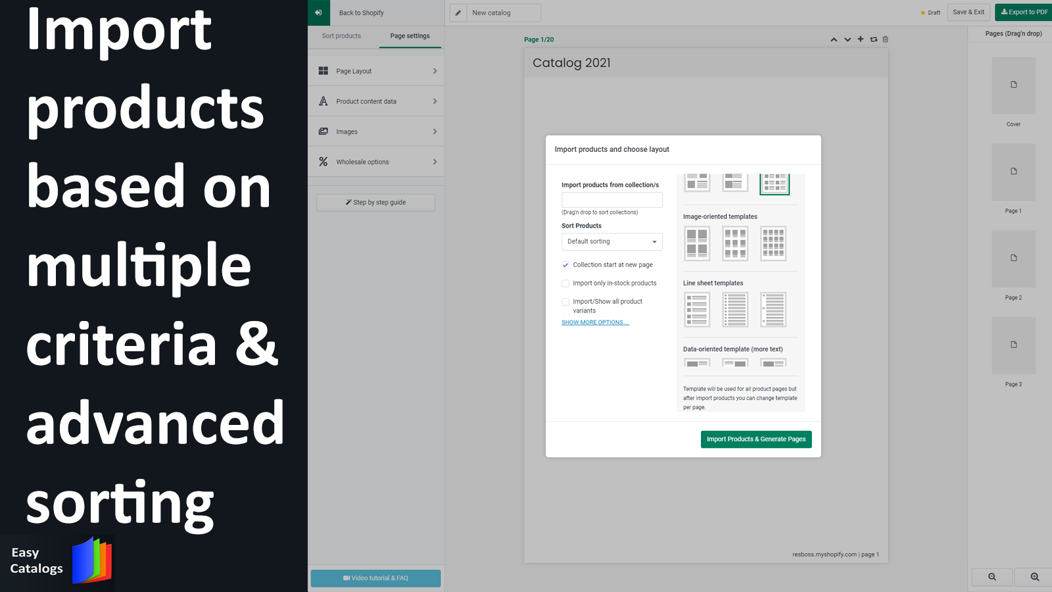This screenshot has width=1052, height=592.
Task: Expand the Product content data row
Action: click(x=376, y=101)
